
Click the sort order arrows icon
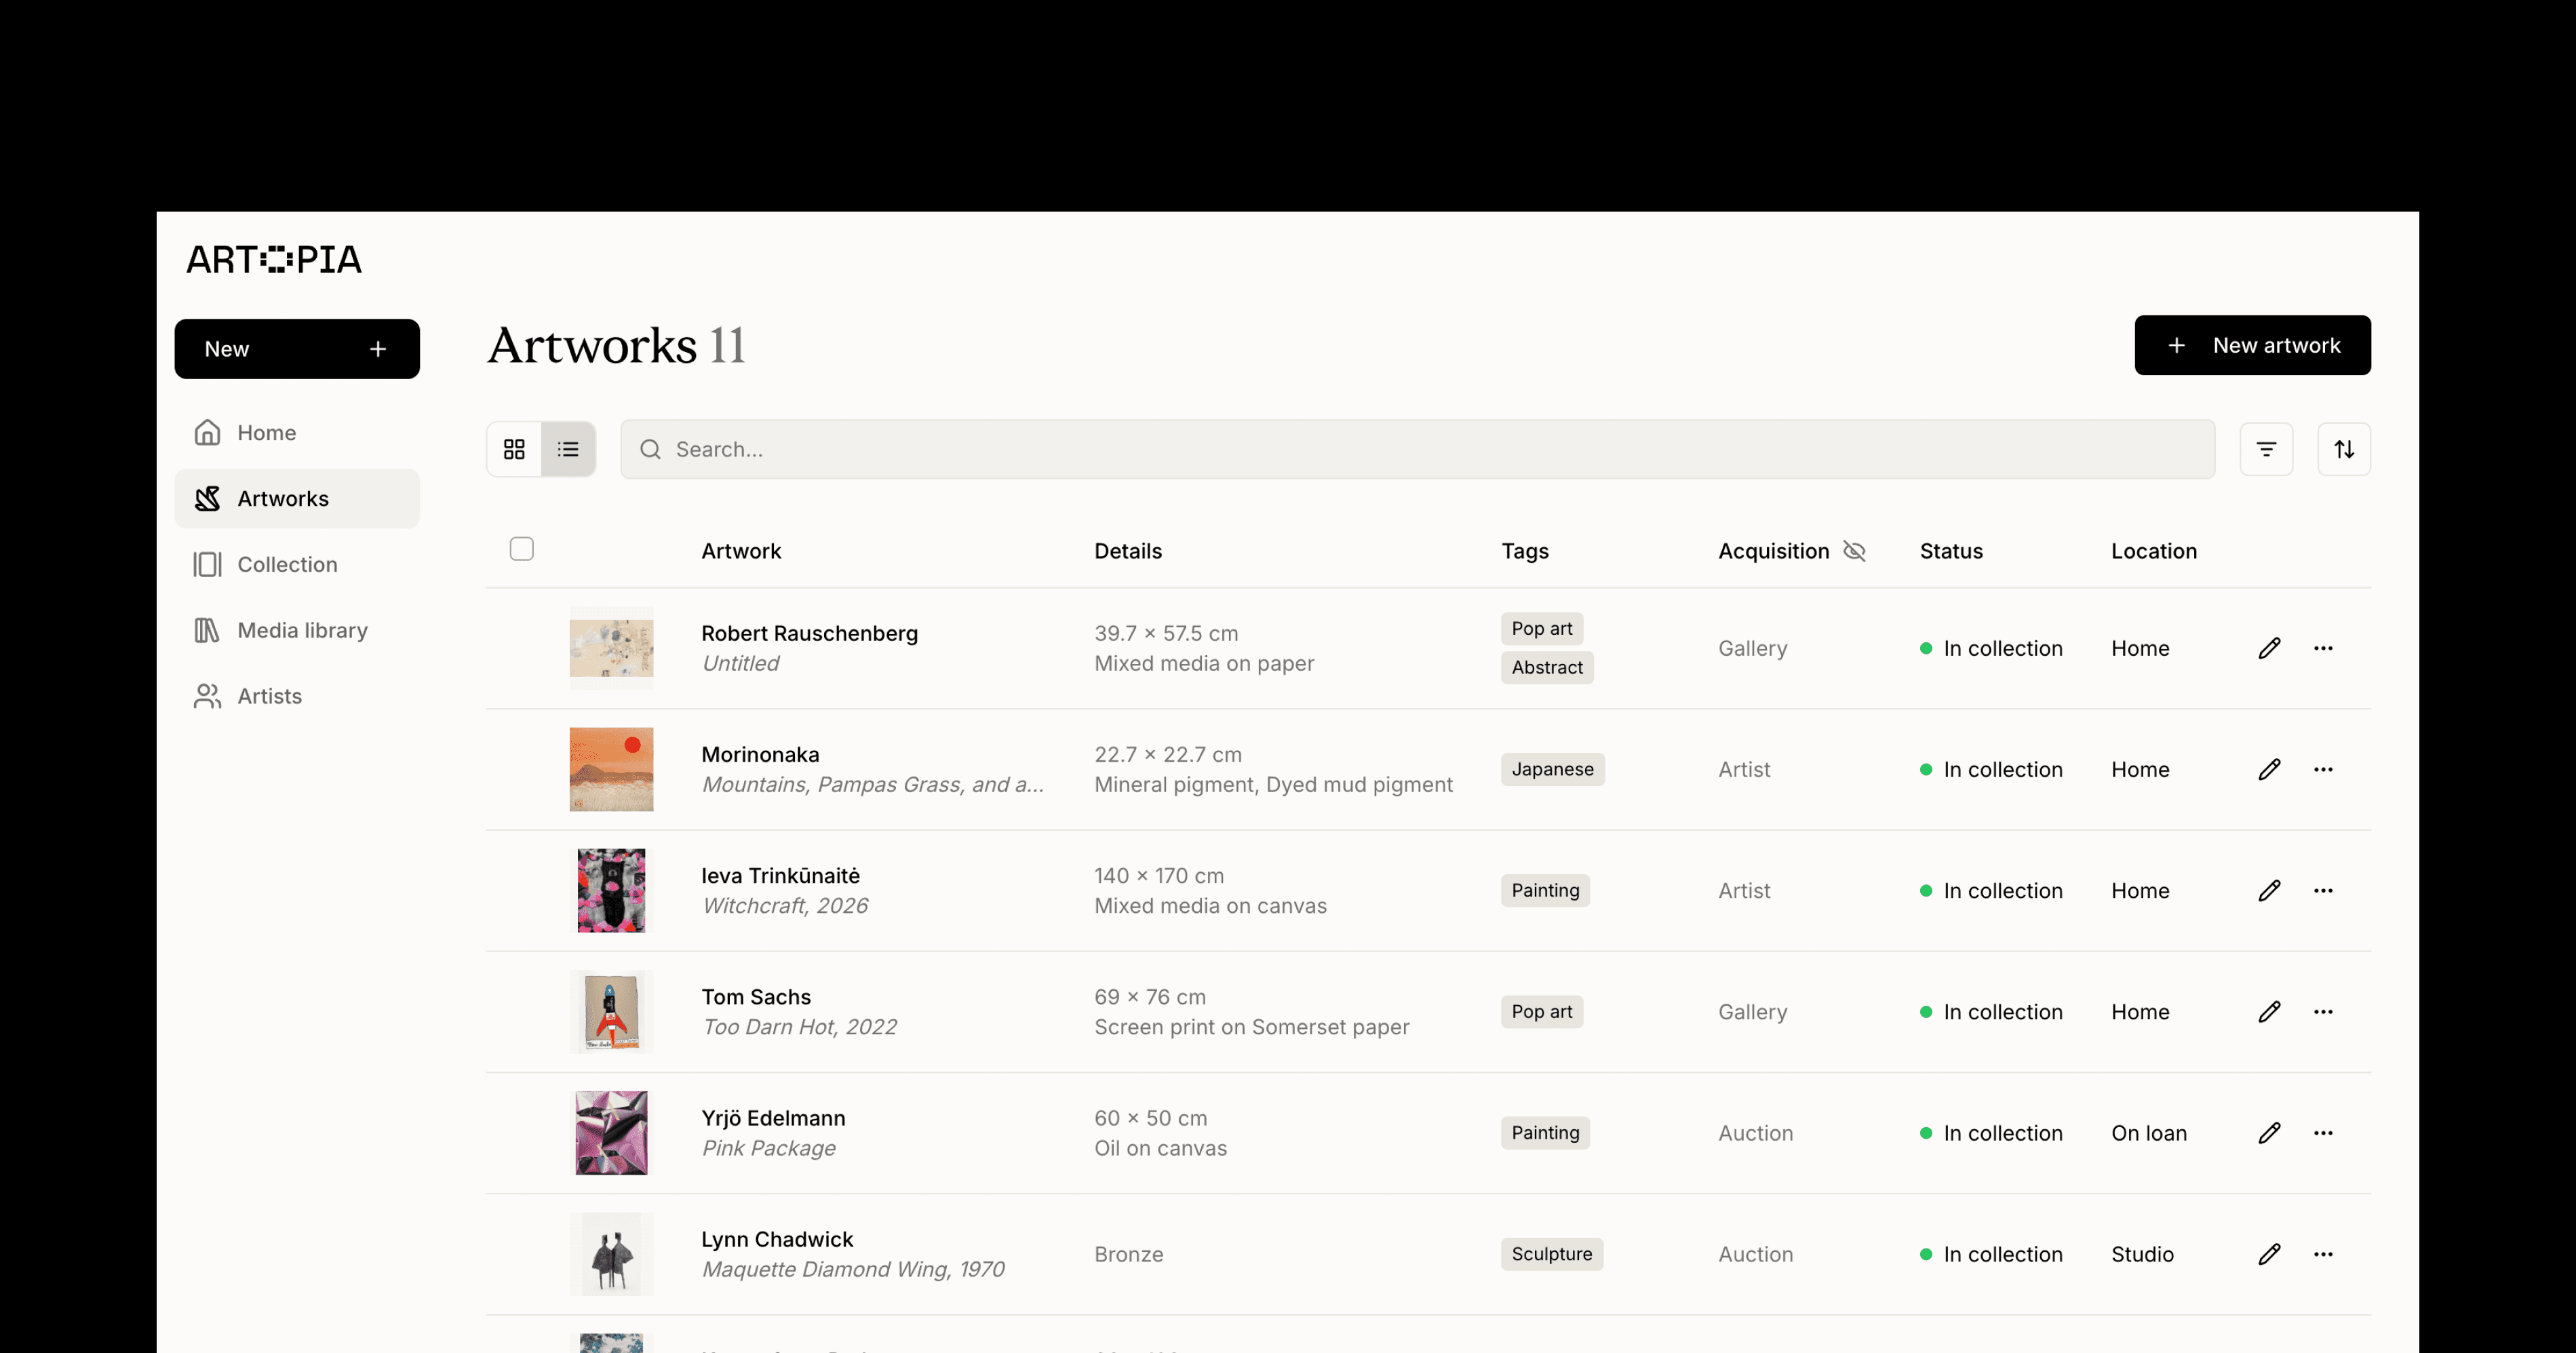tap(2344, 449)
